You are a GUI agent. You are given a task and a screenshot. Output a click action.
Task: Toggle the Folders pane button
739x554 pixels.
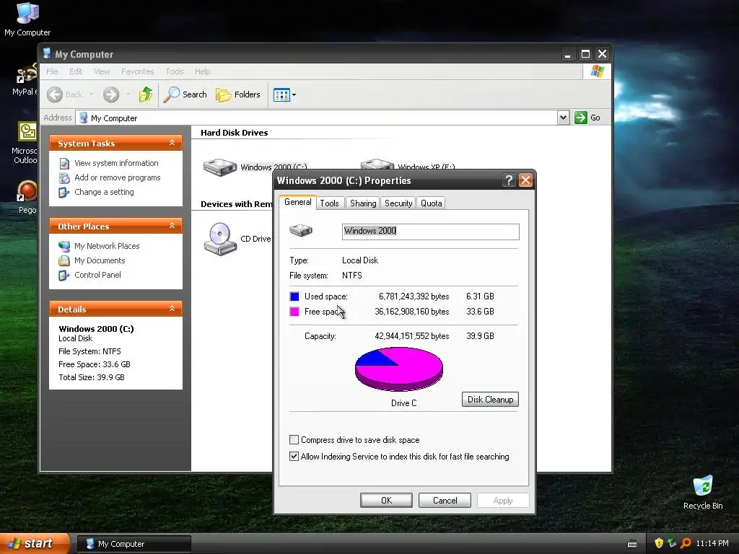[238, 94]
